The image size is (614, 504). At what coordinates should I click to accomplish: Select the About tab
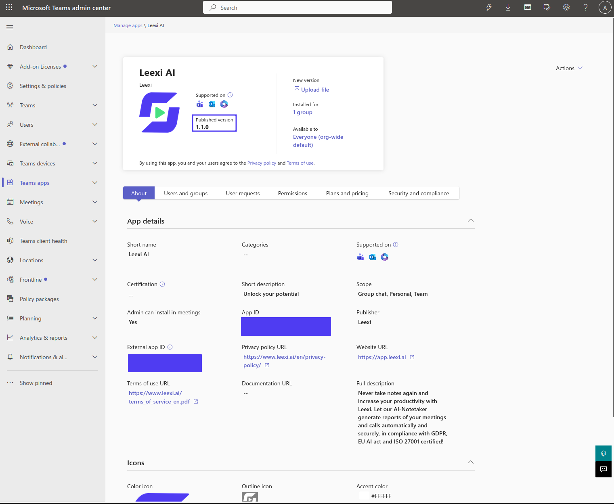tap(139, 193)
